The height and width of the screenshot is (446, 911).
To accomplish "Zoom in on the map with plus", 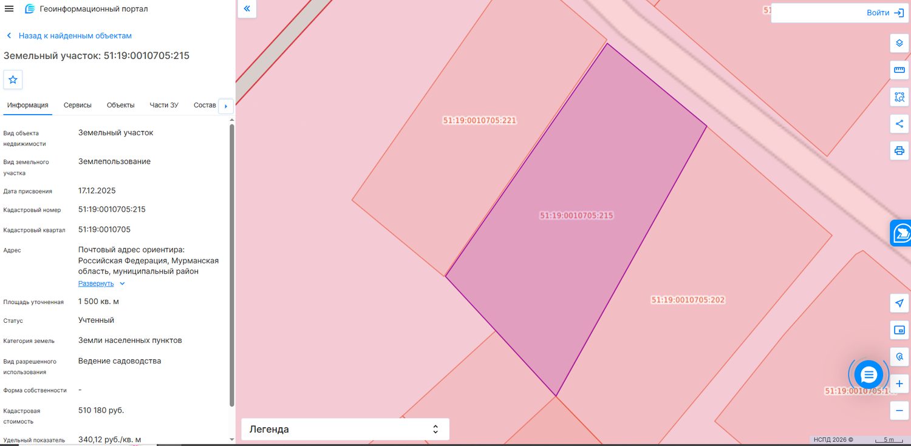I will coord(899,384).
